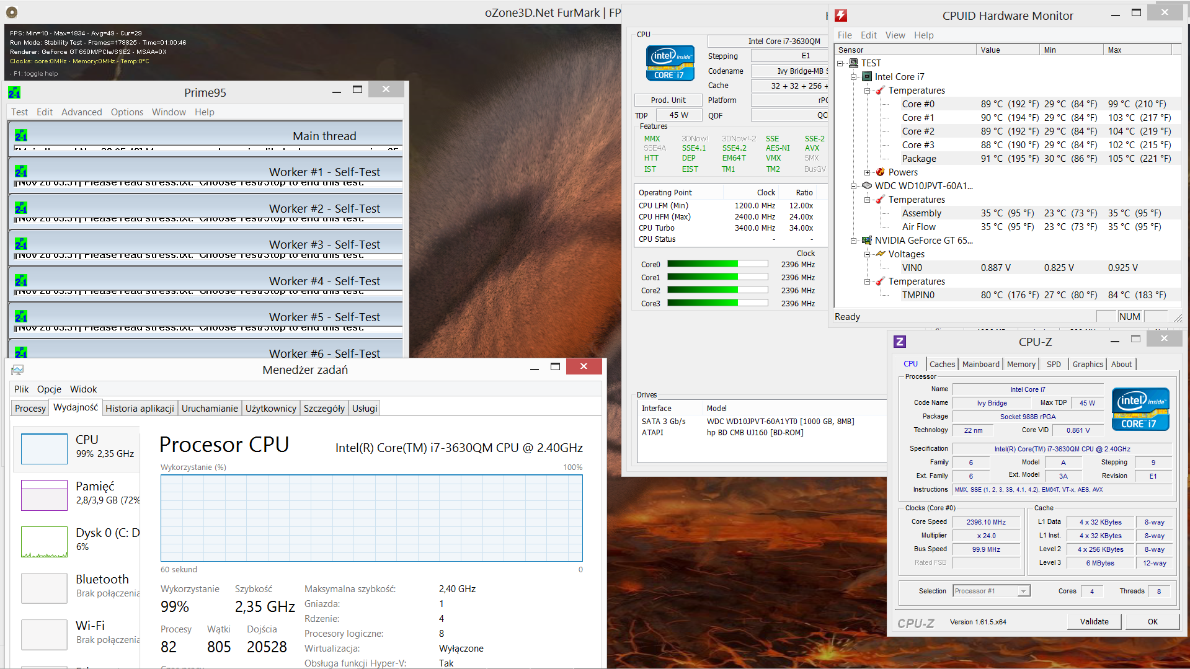The image size is (1190, 669).
Task: Click the Core3 green clock bar
Action: (x=717, y=303)
